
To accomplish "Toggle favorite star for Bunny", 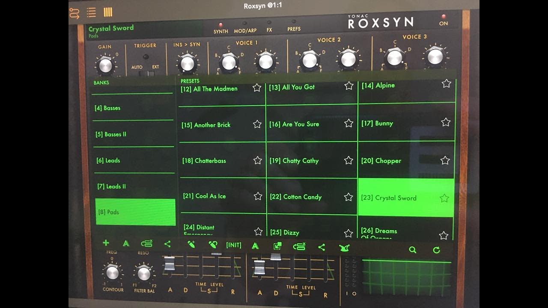I will point(446,122).
